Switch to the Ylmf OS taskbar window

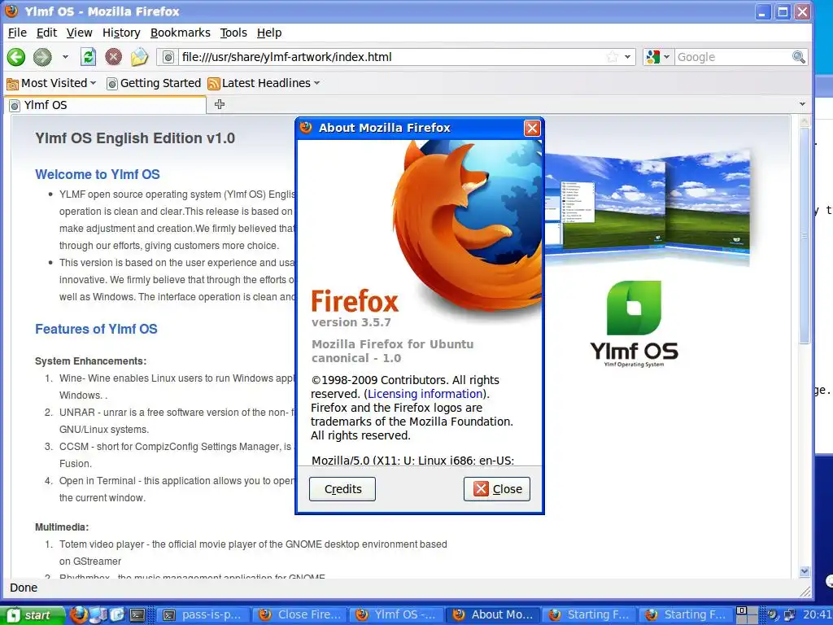[x=397, y=615]
